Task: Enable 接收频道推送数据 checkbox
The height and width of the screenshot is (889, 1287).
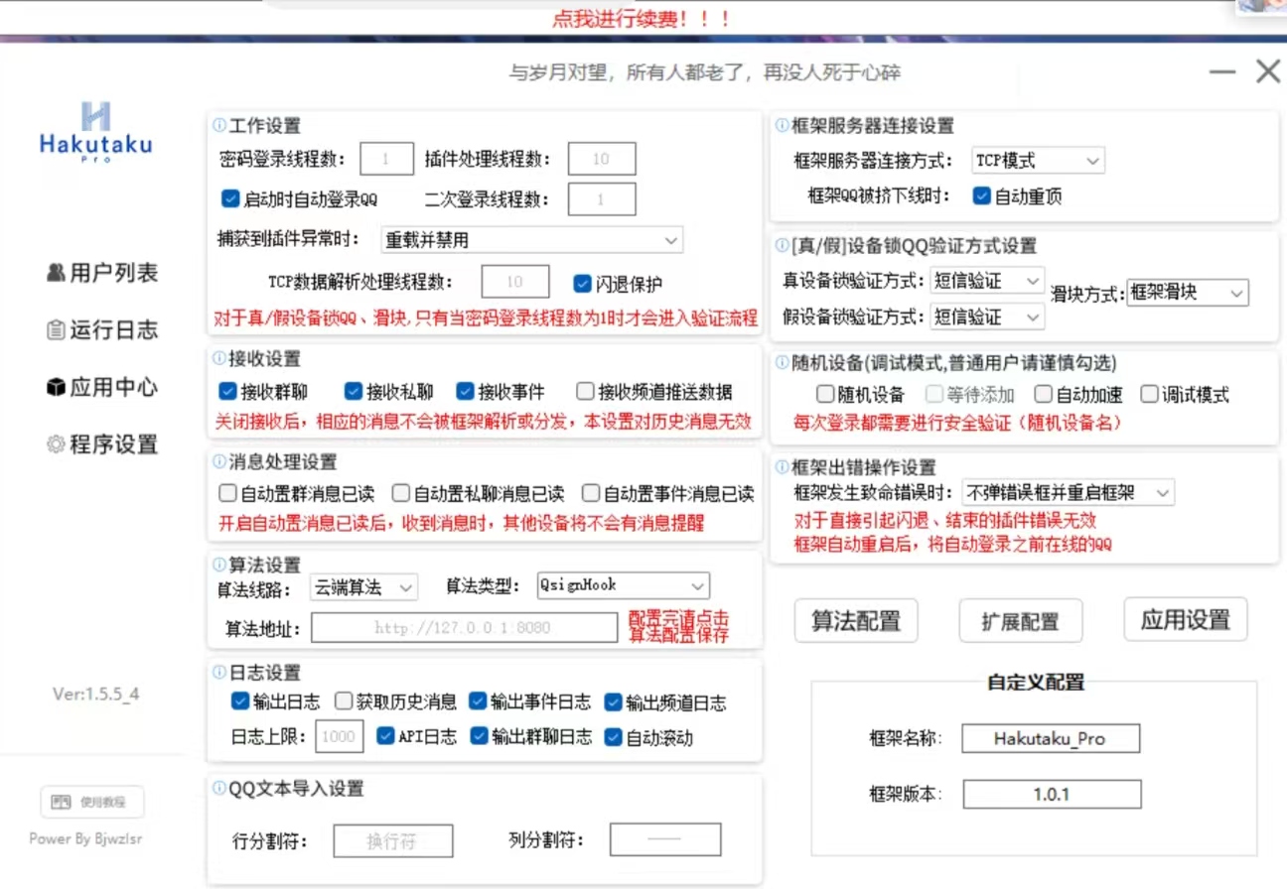Action: pyautogui.click(x=585, y=391)
